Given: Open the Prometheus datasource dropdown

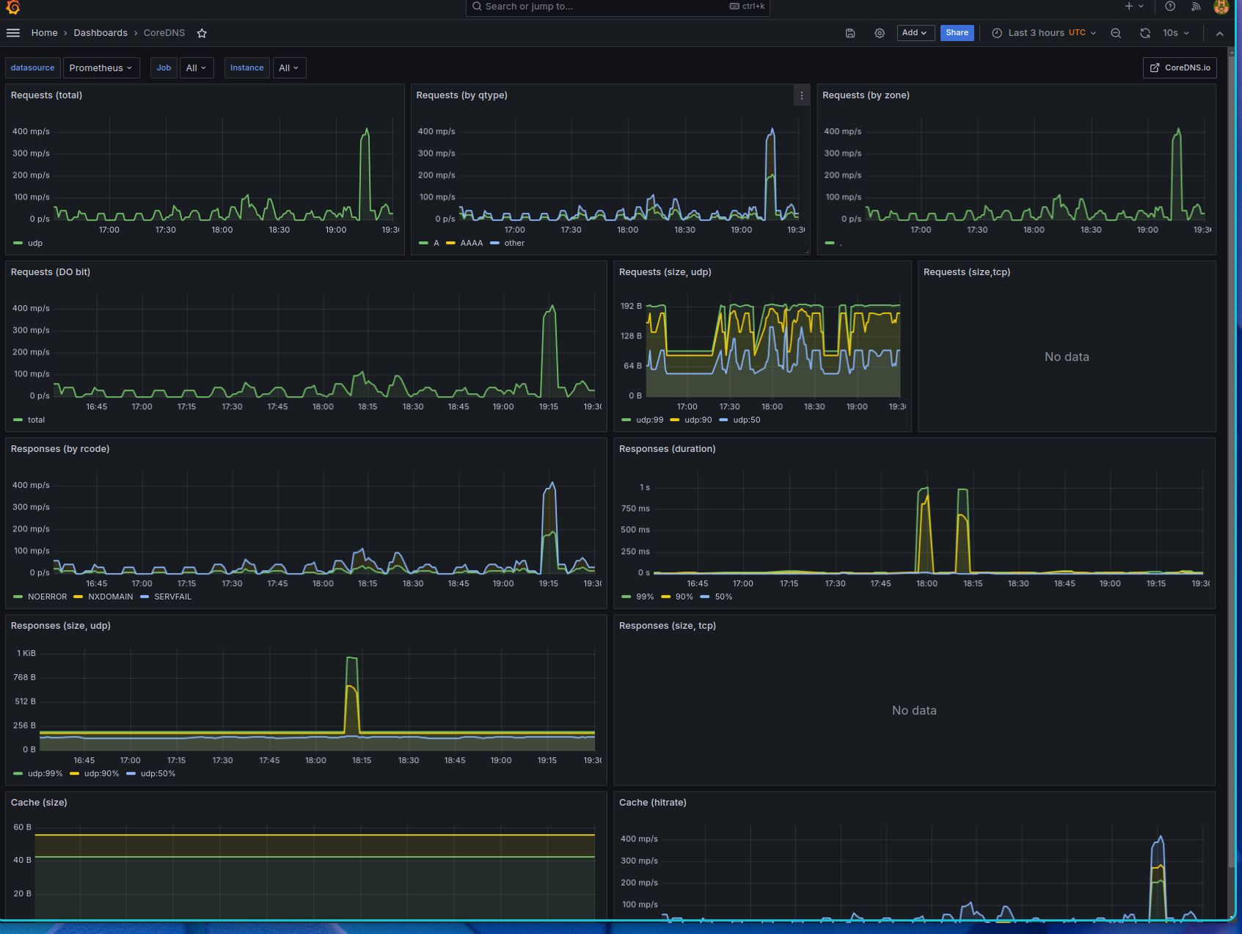Looking at the screenshot, I should click(101, 68).
